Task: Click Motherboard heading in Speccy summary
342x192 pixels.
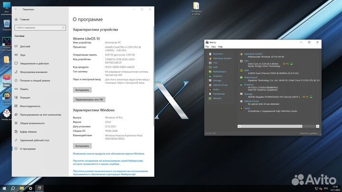Action: (251, 77)
